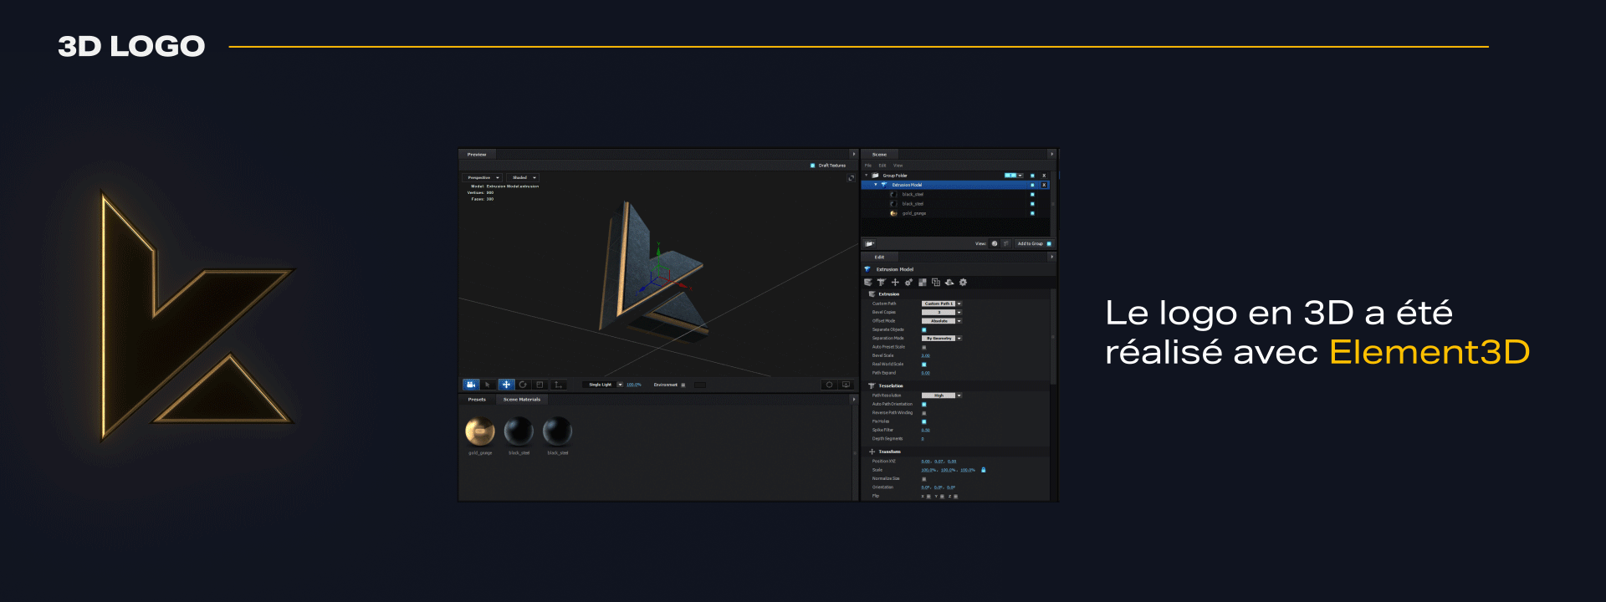Open Separation Mode By Geometry dropdown
The width and height of the screenshot is (1606, 602).
942,338
